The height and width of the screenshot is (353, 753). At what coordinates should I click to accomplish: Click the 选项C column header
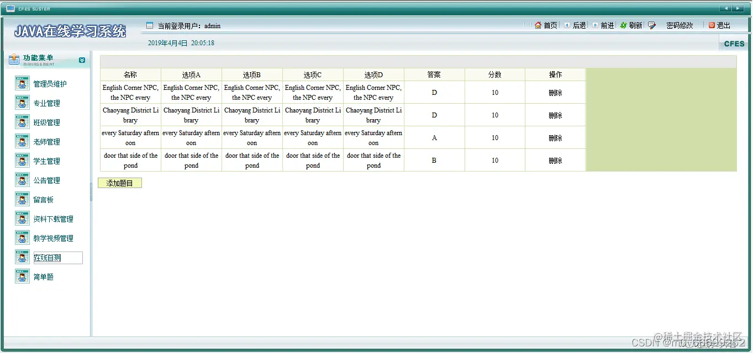[313, 74]
